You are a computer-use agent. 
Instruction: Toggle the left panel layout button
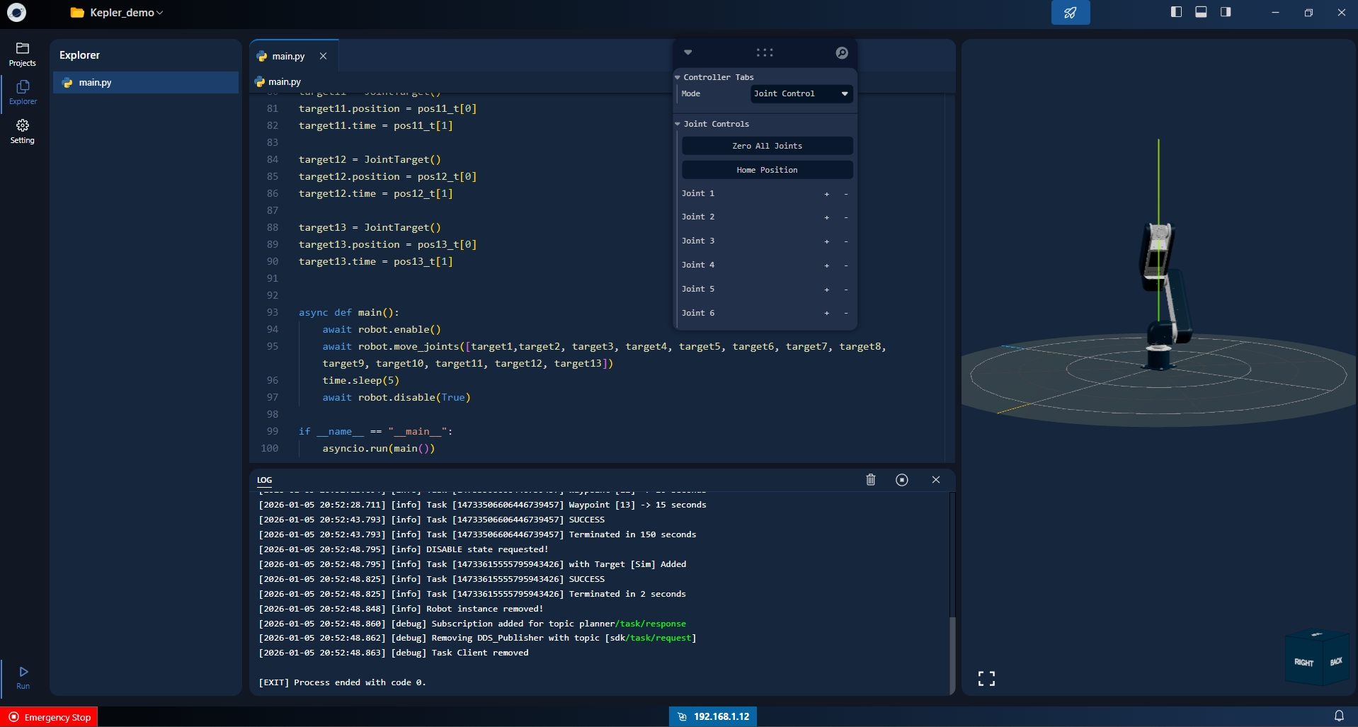(x=1175, y=12)
